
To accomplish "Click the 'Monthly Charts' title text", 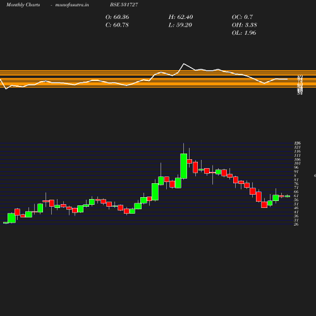I will [23, 4].
